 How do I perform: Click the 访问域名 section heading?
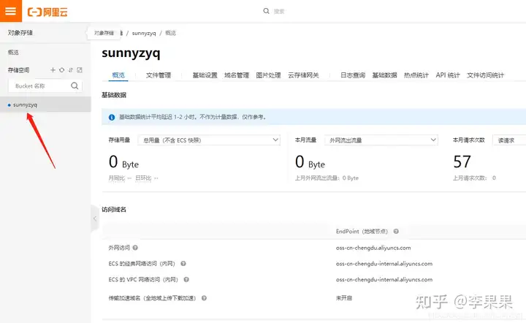pyautogui.click(x=114, y=210)
